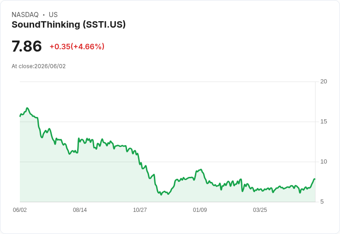Image resolution: width=340 pixels, height=234 pixels.
Task: Click the chart line's final endpoint
Action: pos(315,179)
